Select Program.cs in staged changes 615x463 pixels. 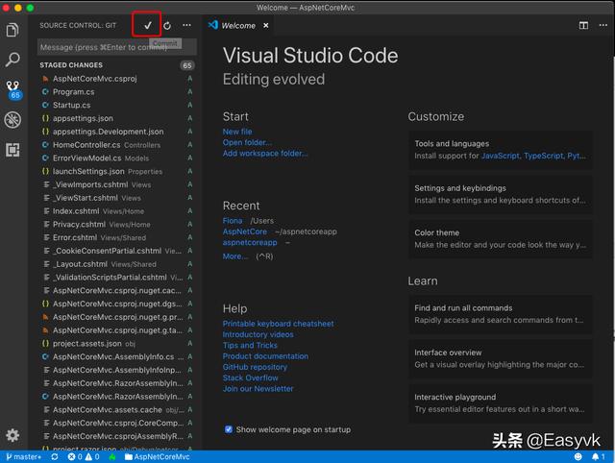(x=117, y=92)
